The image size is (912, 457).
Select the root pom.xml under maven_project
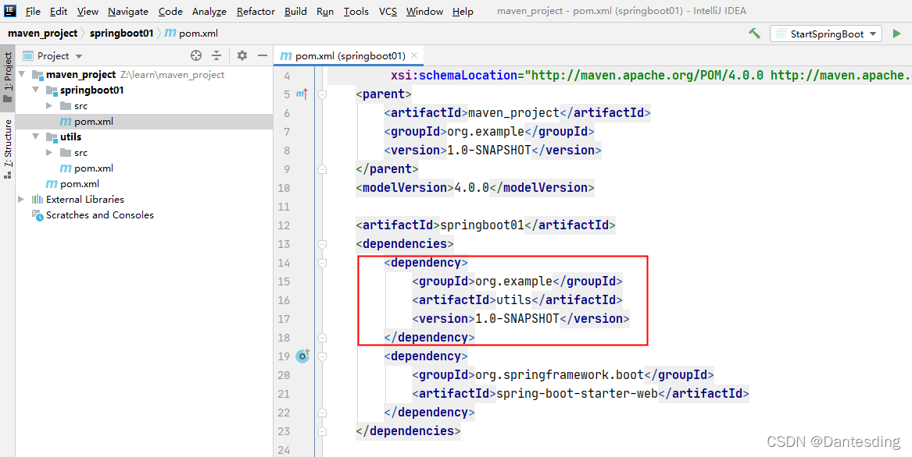73,183
